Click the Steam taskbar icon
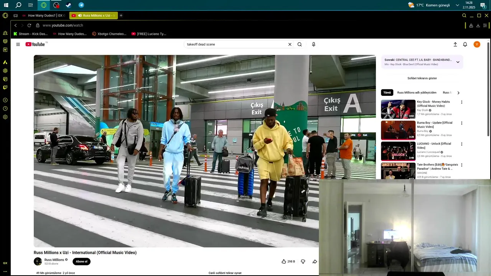491x276 pixels. pos(68,5)
